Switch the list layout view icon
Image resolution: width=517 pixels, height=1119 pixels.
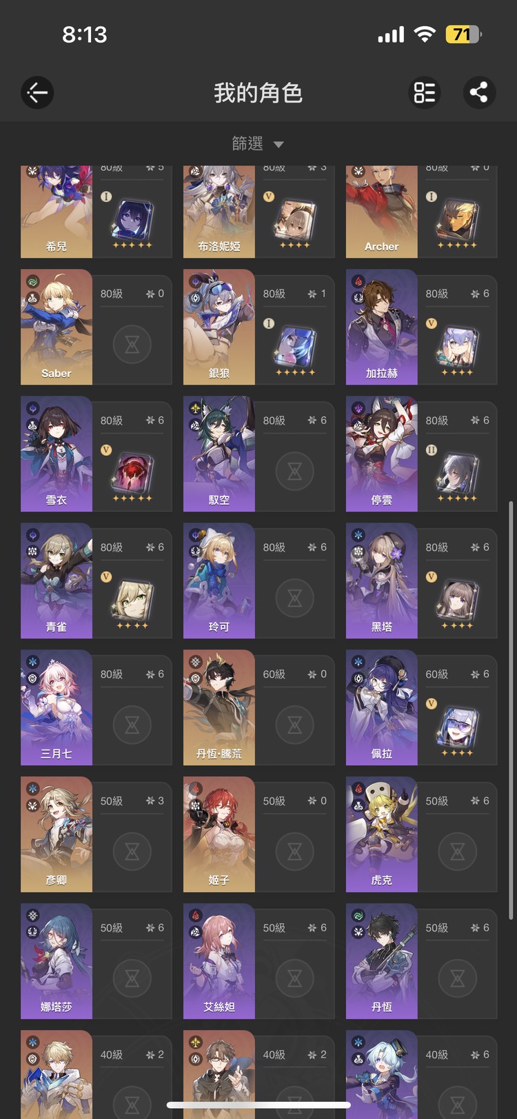(425, 92)
